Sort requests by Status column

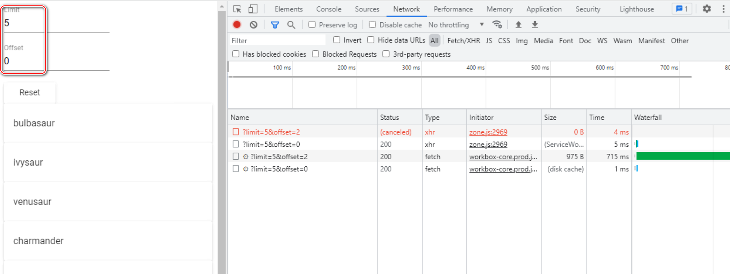click(x=400, y=117)
